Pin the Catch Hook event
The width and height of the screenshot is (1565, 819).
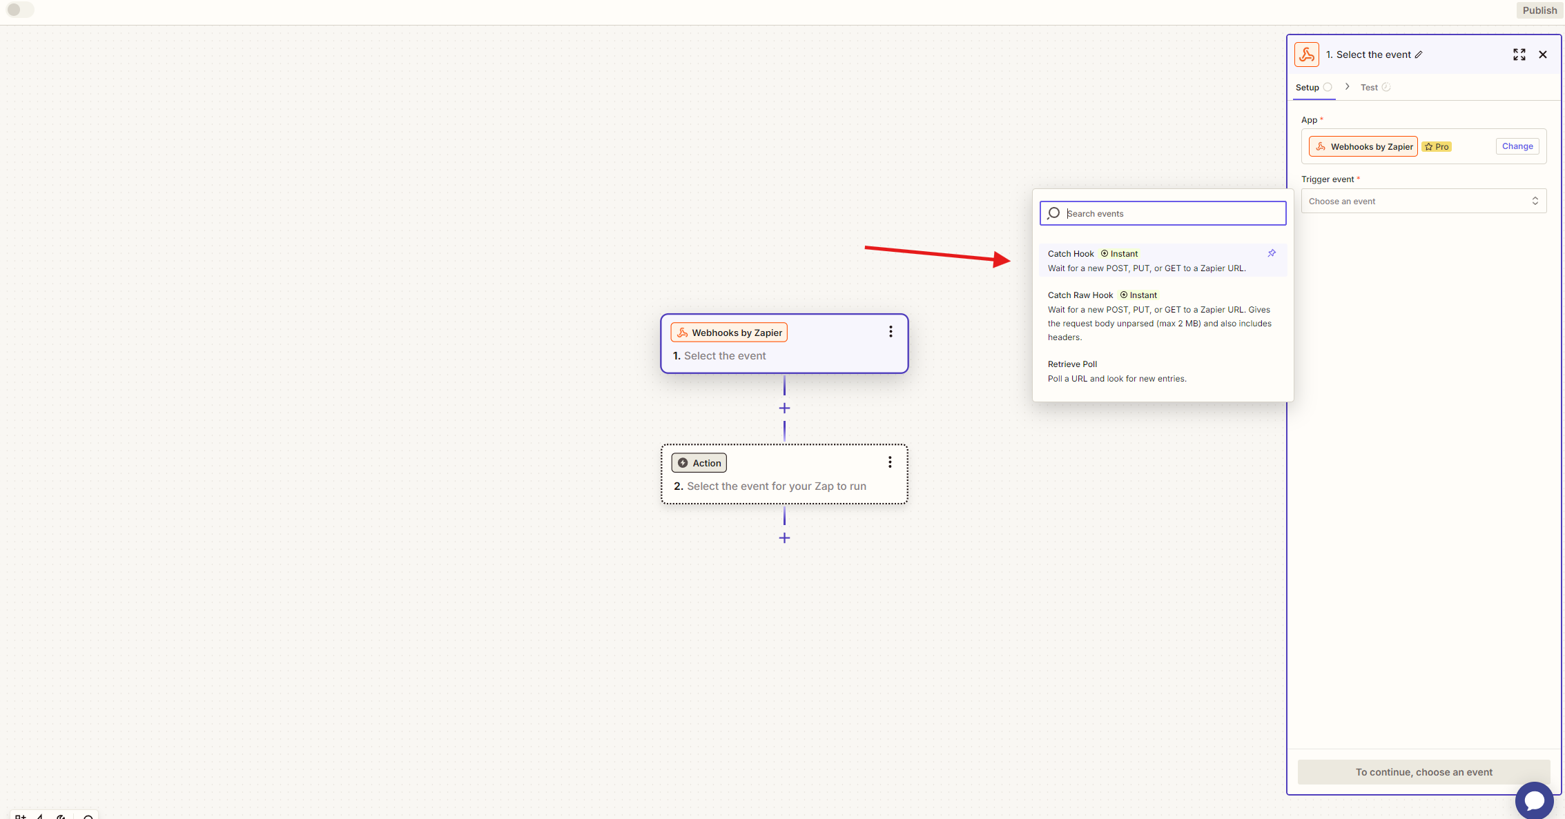tap(1272, 253)
